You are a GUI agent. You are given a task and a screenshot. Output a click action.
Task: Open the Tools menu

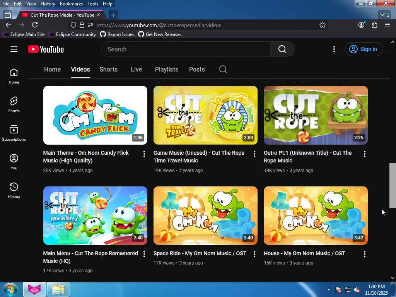click(93, 4)
